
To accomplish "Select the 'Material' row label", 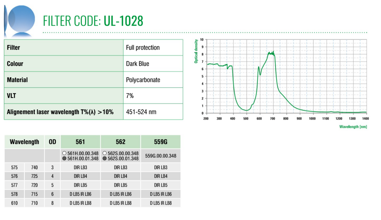I will point(17,80).
